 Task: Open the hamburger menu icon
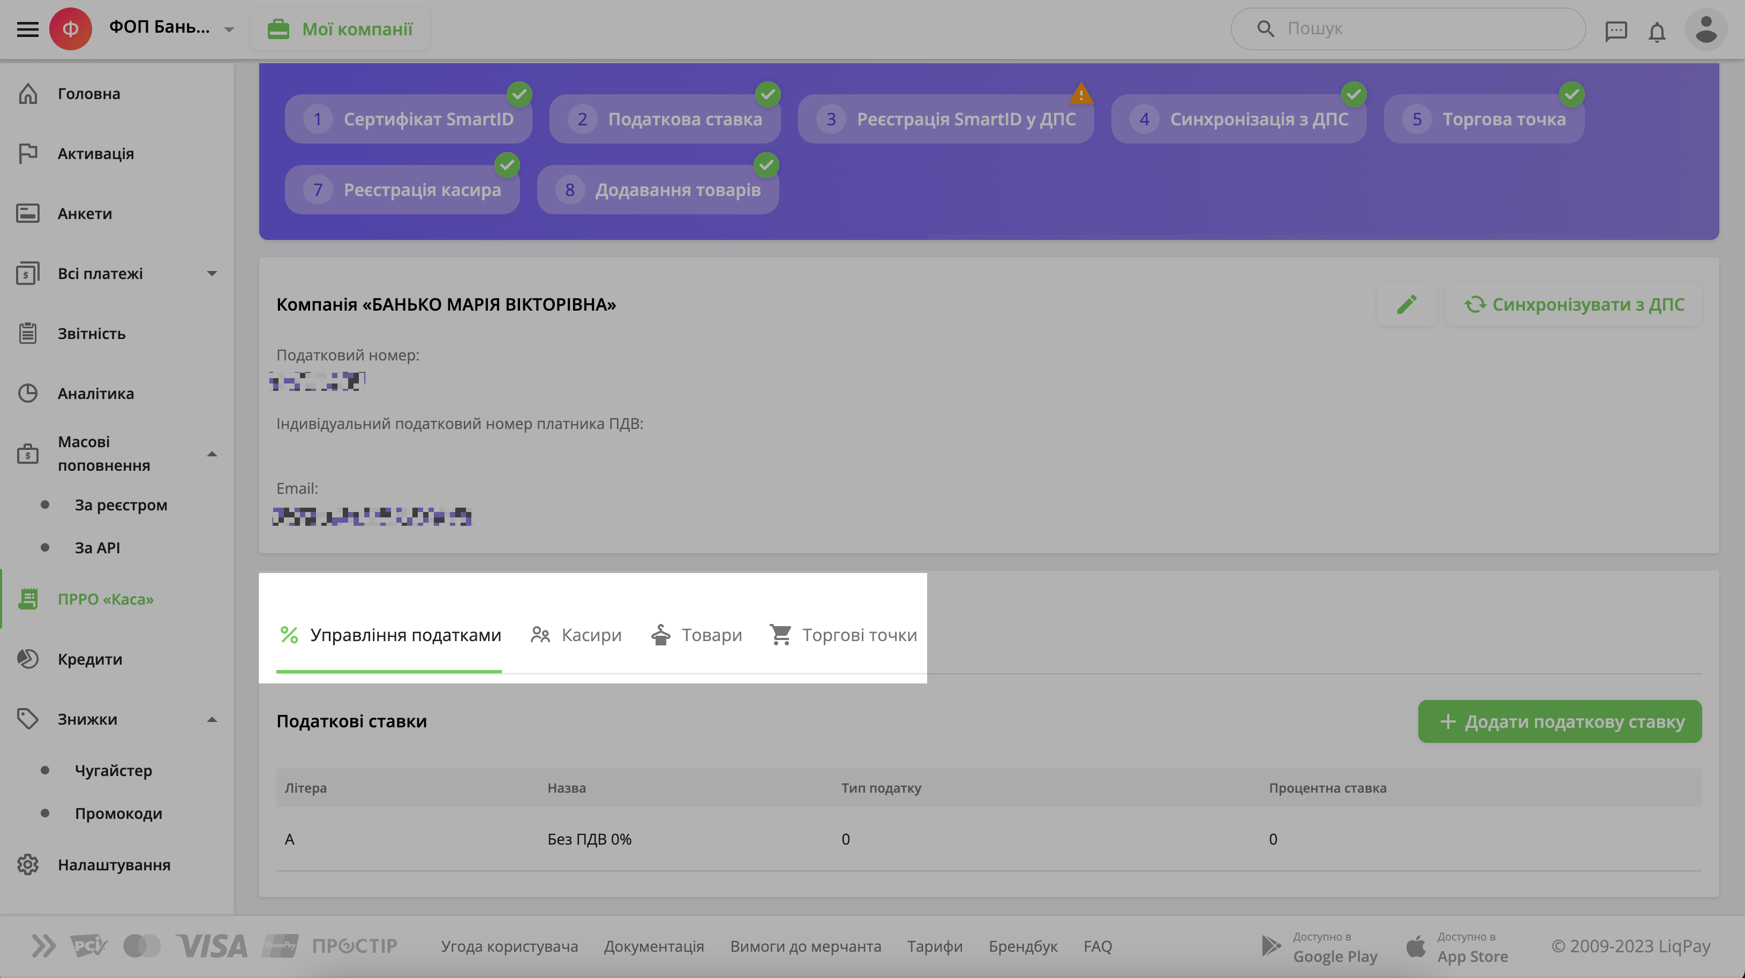[x=27, y=29]
